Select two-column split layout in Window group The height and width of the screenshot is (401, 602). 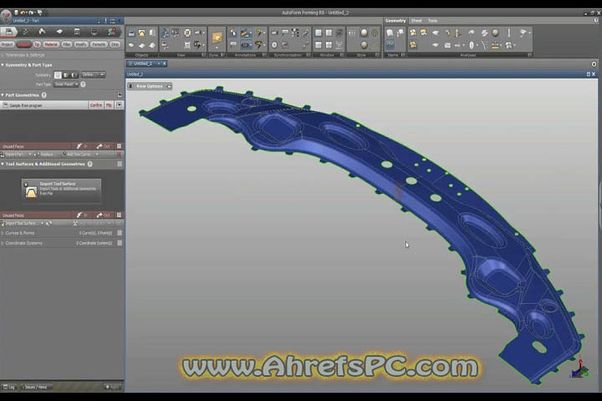pyautogui.click(x=329, y=33)
